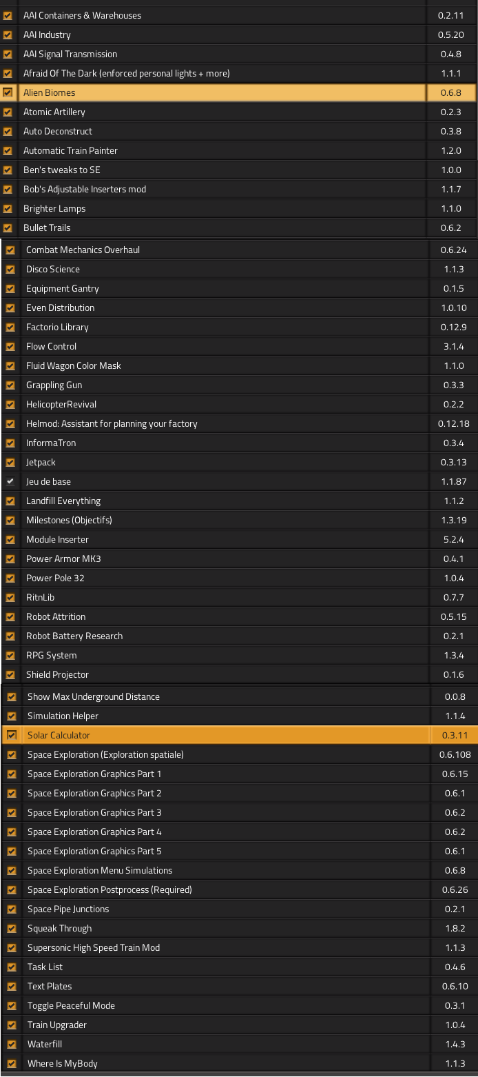Toggle the Alien Biomes mod checkbox
Viewport: 478px width, 1077px height.
(8, 92)
